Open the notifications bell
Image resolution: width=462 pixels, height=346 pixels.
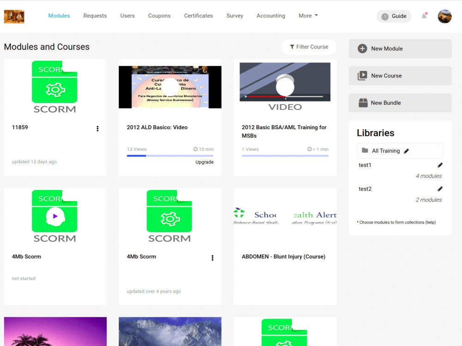click(x=424, y=16)
